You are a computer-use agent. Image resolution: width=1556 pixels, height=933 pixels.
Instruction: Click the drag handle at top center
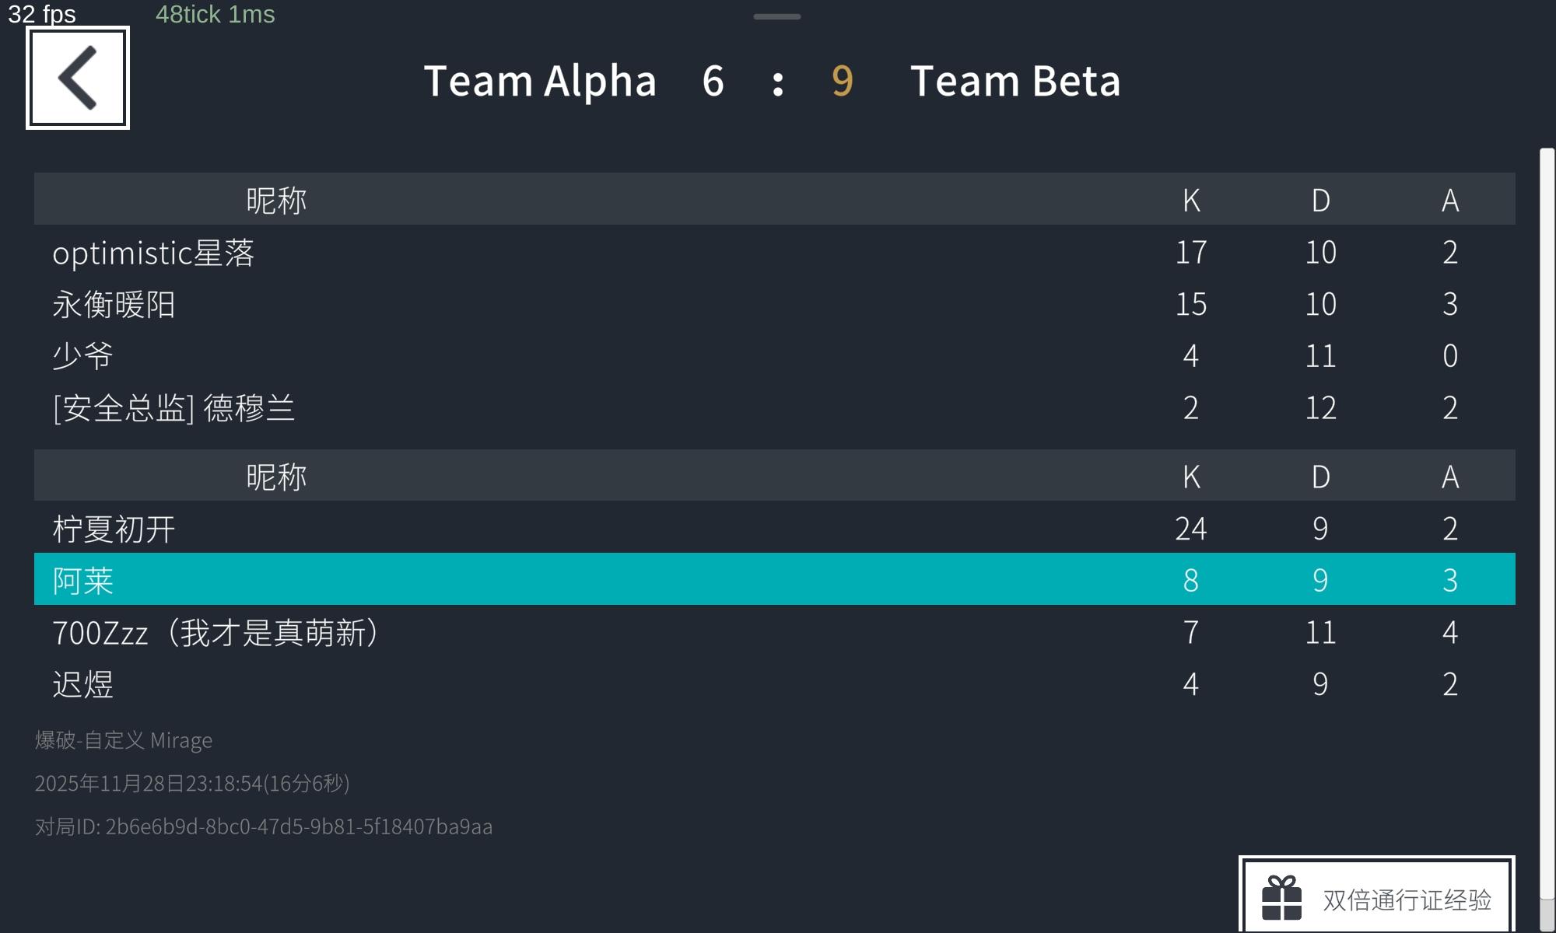coord(776,16)
